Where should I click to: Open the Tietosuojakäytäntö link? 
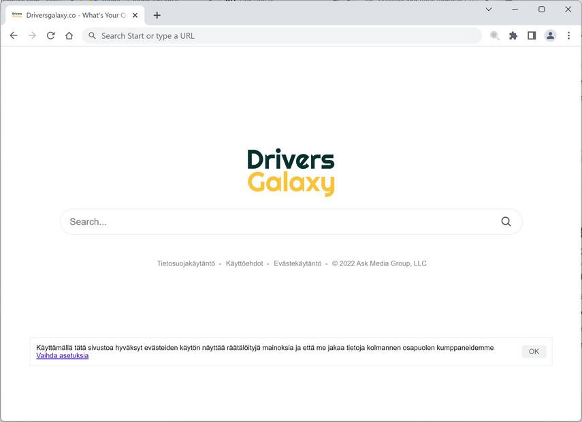pyautogui.click(x=186, y=263)
